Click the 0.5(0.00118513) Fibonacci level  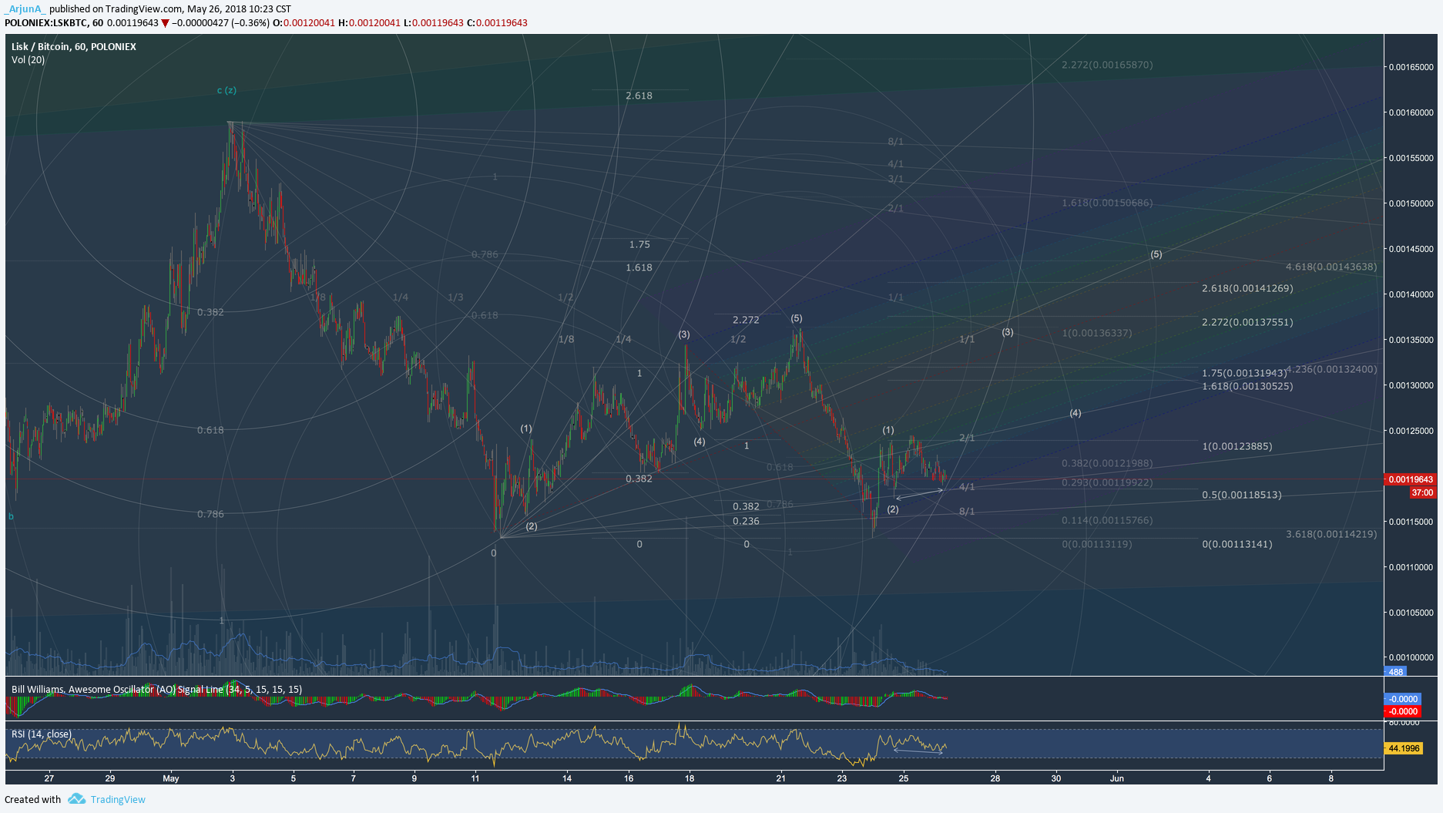[x=1242, y=495]
